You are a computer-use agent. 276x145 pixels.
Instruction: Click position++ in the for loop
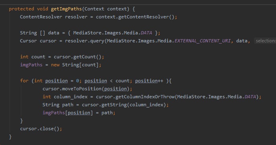tap(149, 81)
